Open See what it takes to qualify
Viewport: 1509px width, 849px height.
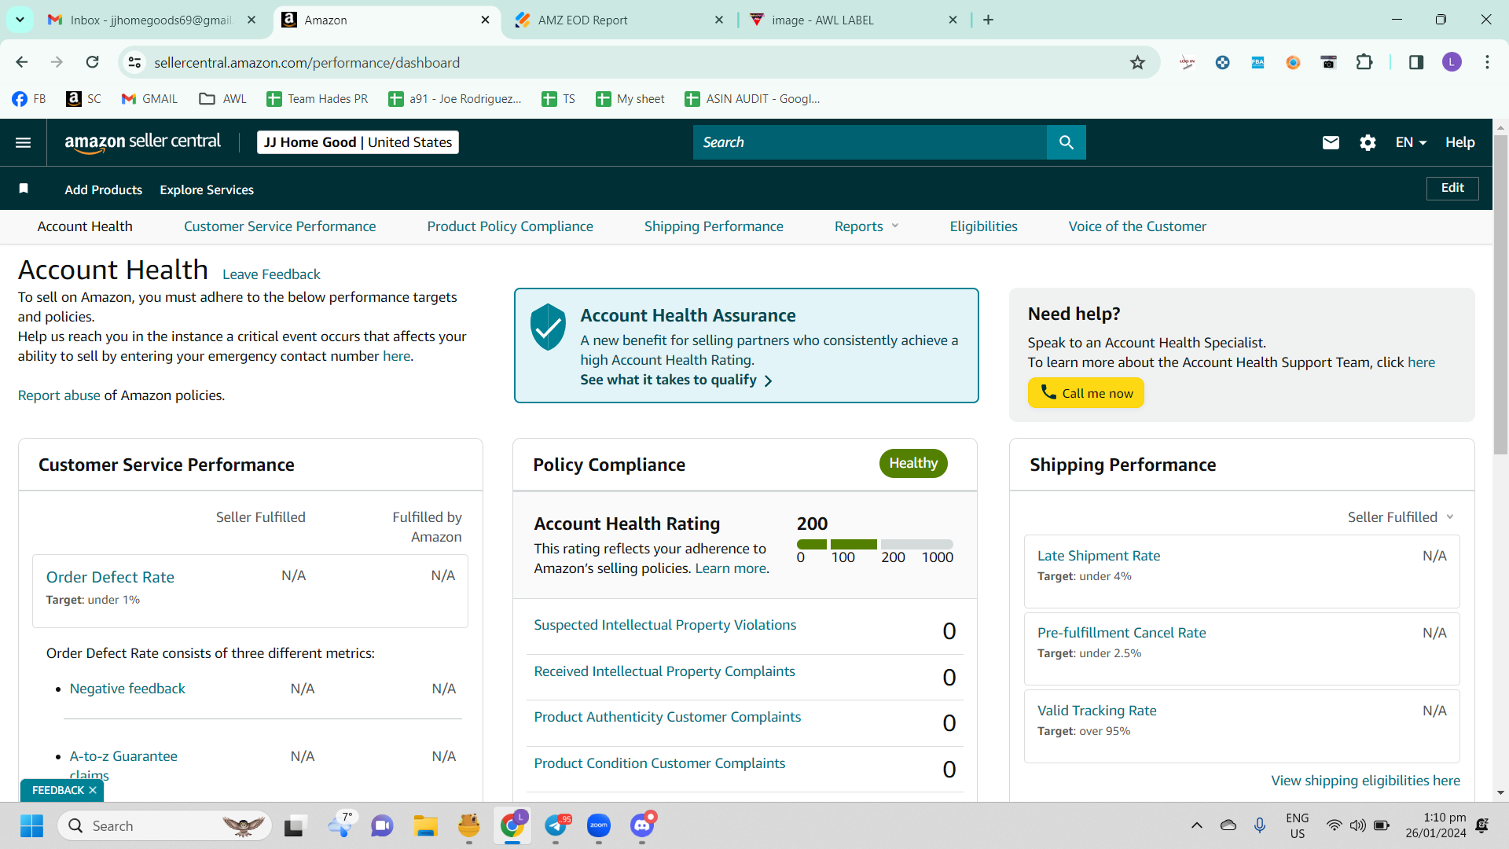pyautogui.click(x=676, y=380)
